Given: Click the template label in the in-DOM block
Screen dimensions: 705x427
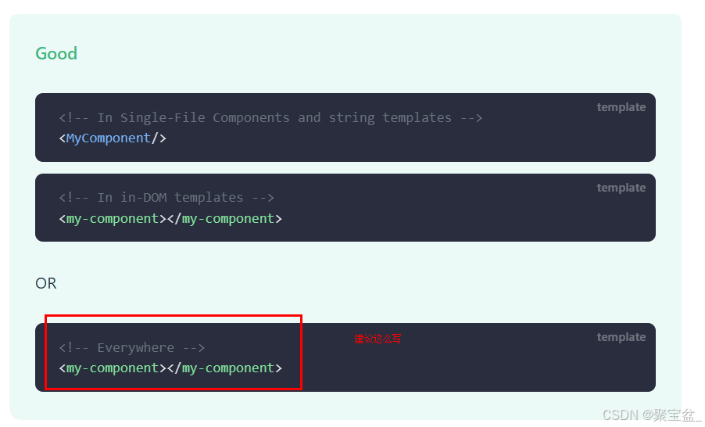Looking at the screenshot, I should point(621,188).
